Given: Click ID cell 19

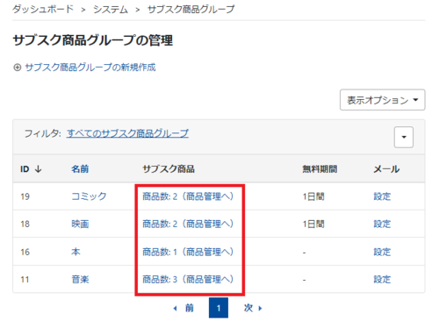Looking at the screenshot, I should [25, 196].
